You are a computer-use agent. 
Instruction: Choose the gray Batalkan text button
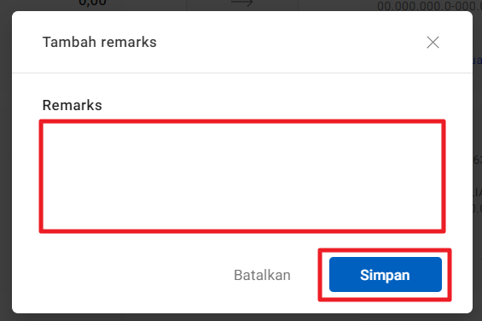click(x=262, y=275)
